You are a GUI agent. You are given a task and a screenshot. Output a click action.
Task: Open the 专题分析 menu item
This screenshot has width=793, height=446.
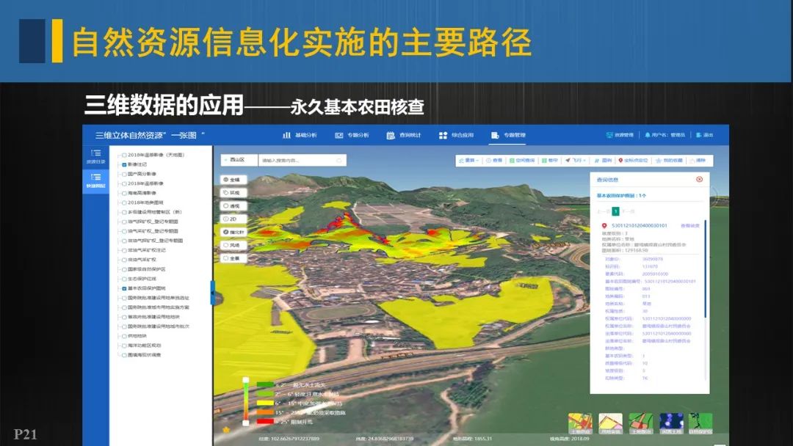pyautogui.click(x=352, y=136)
